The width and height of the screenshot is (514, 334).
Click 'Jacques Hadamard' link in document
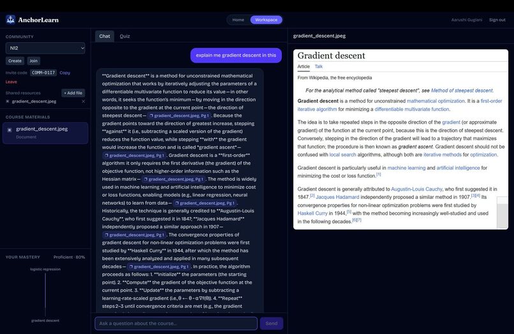[x=337, y=197]
